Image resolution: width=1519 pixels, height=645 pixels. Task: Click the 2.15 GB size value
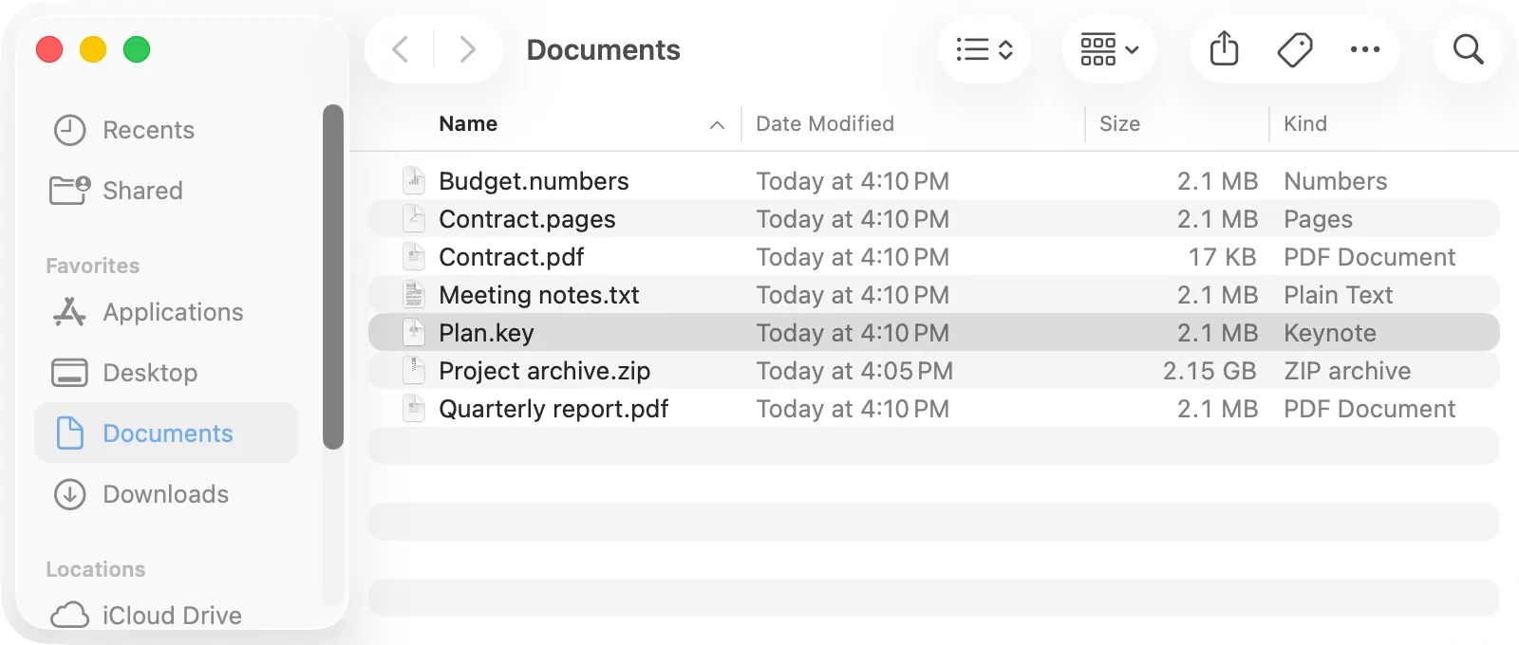tap(1210, 371)
